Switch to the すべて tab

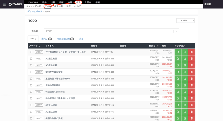pos(33,39)
